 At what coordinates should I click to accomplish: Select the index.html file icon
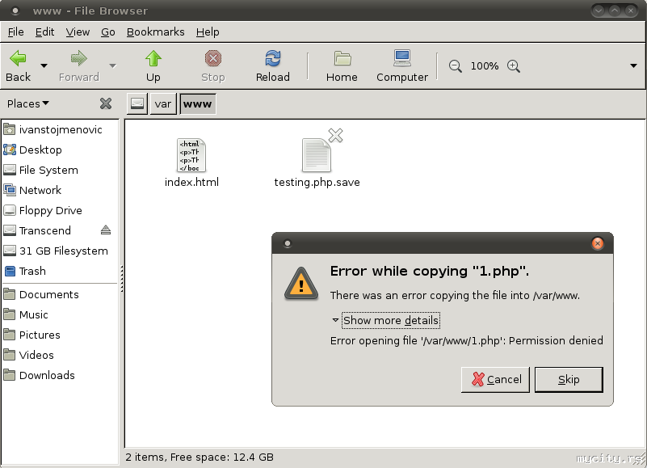(191, 155)
